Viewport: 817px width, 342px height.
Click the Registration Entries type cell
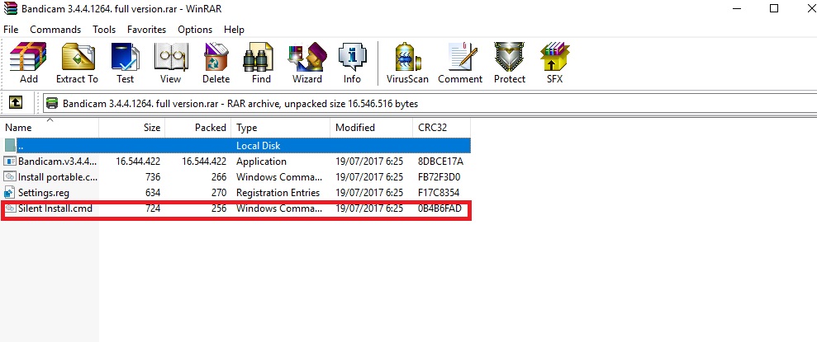(278, 192)
